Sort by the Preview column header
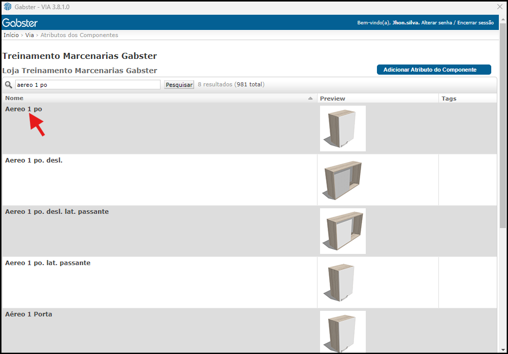This screenshot has width=508, height=354. 332,99
